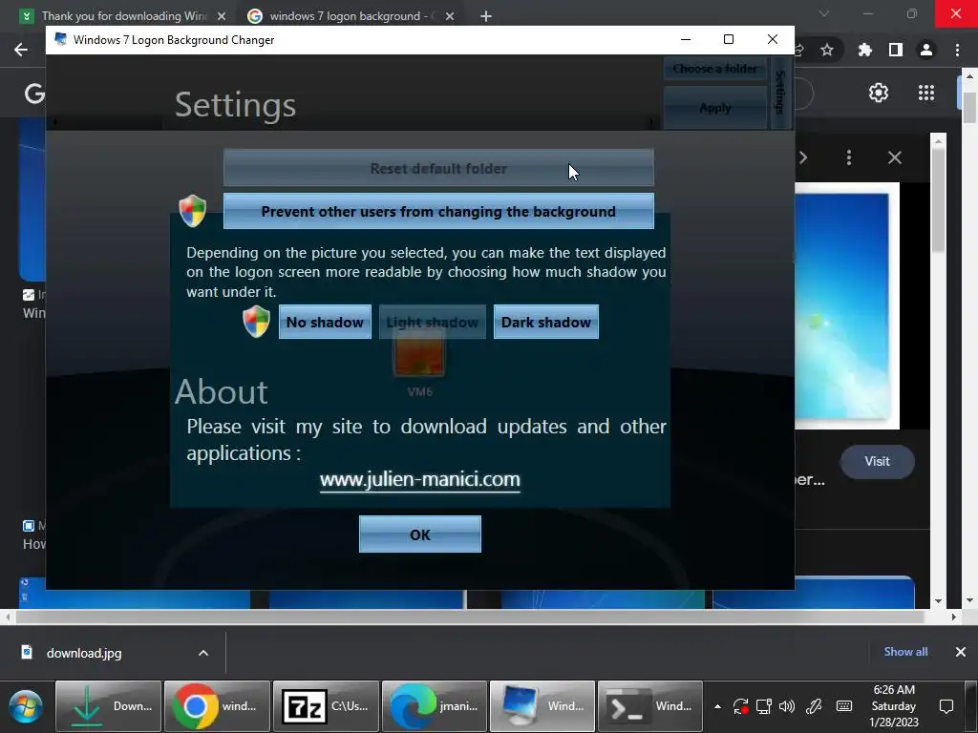Close the windows 7 logon background tab
The height and width of the screenshot is (733, 978).
pyautogui.click(x=450, y=16)
